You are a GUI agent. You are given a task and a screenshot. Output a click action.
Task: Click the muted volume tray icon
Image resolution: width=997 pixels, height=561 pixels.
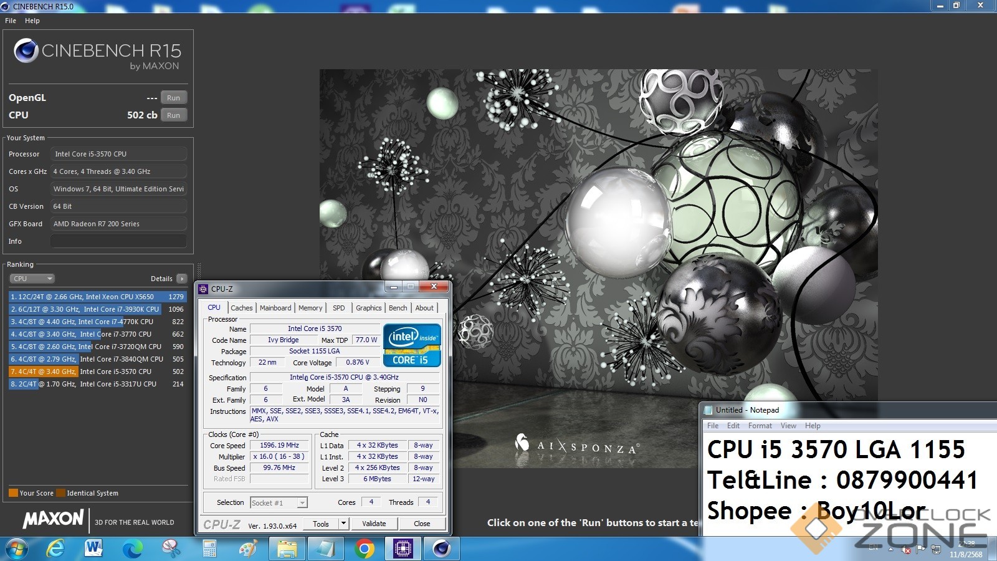point(906,549)
